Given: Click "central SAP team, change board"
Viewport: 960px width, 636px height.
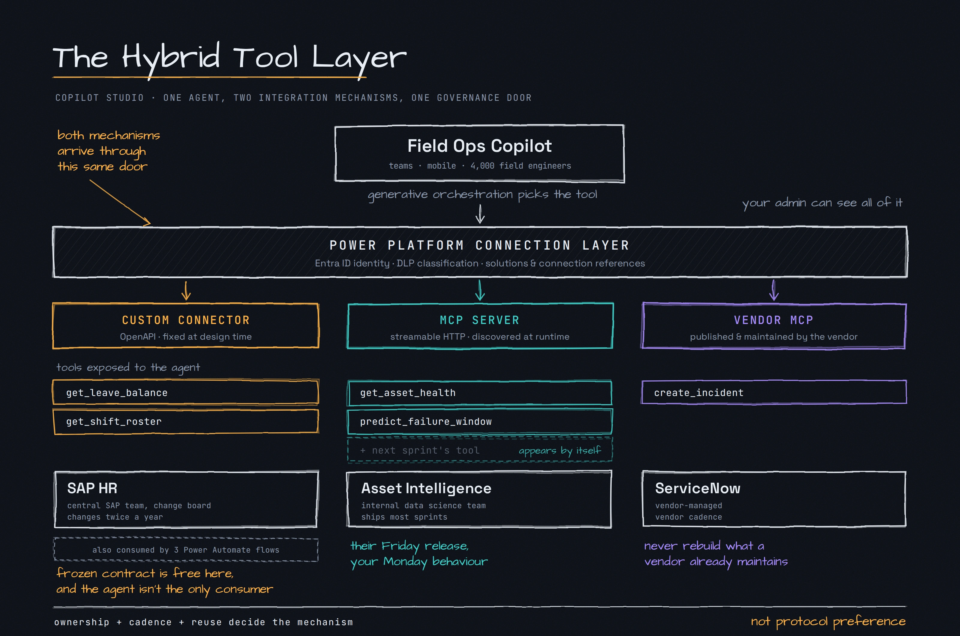Looking at the screenshot, I should (139, 505).
